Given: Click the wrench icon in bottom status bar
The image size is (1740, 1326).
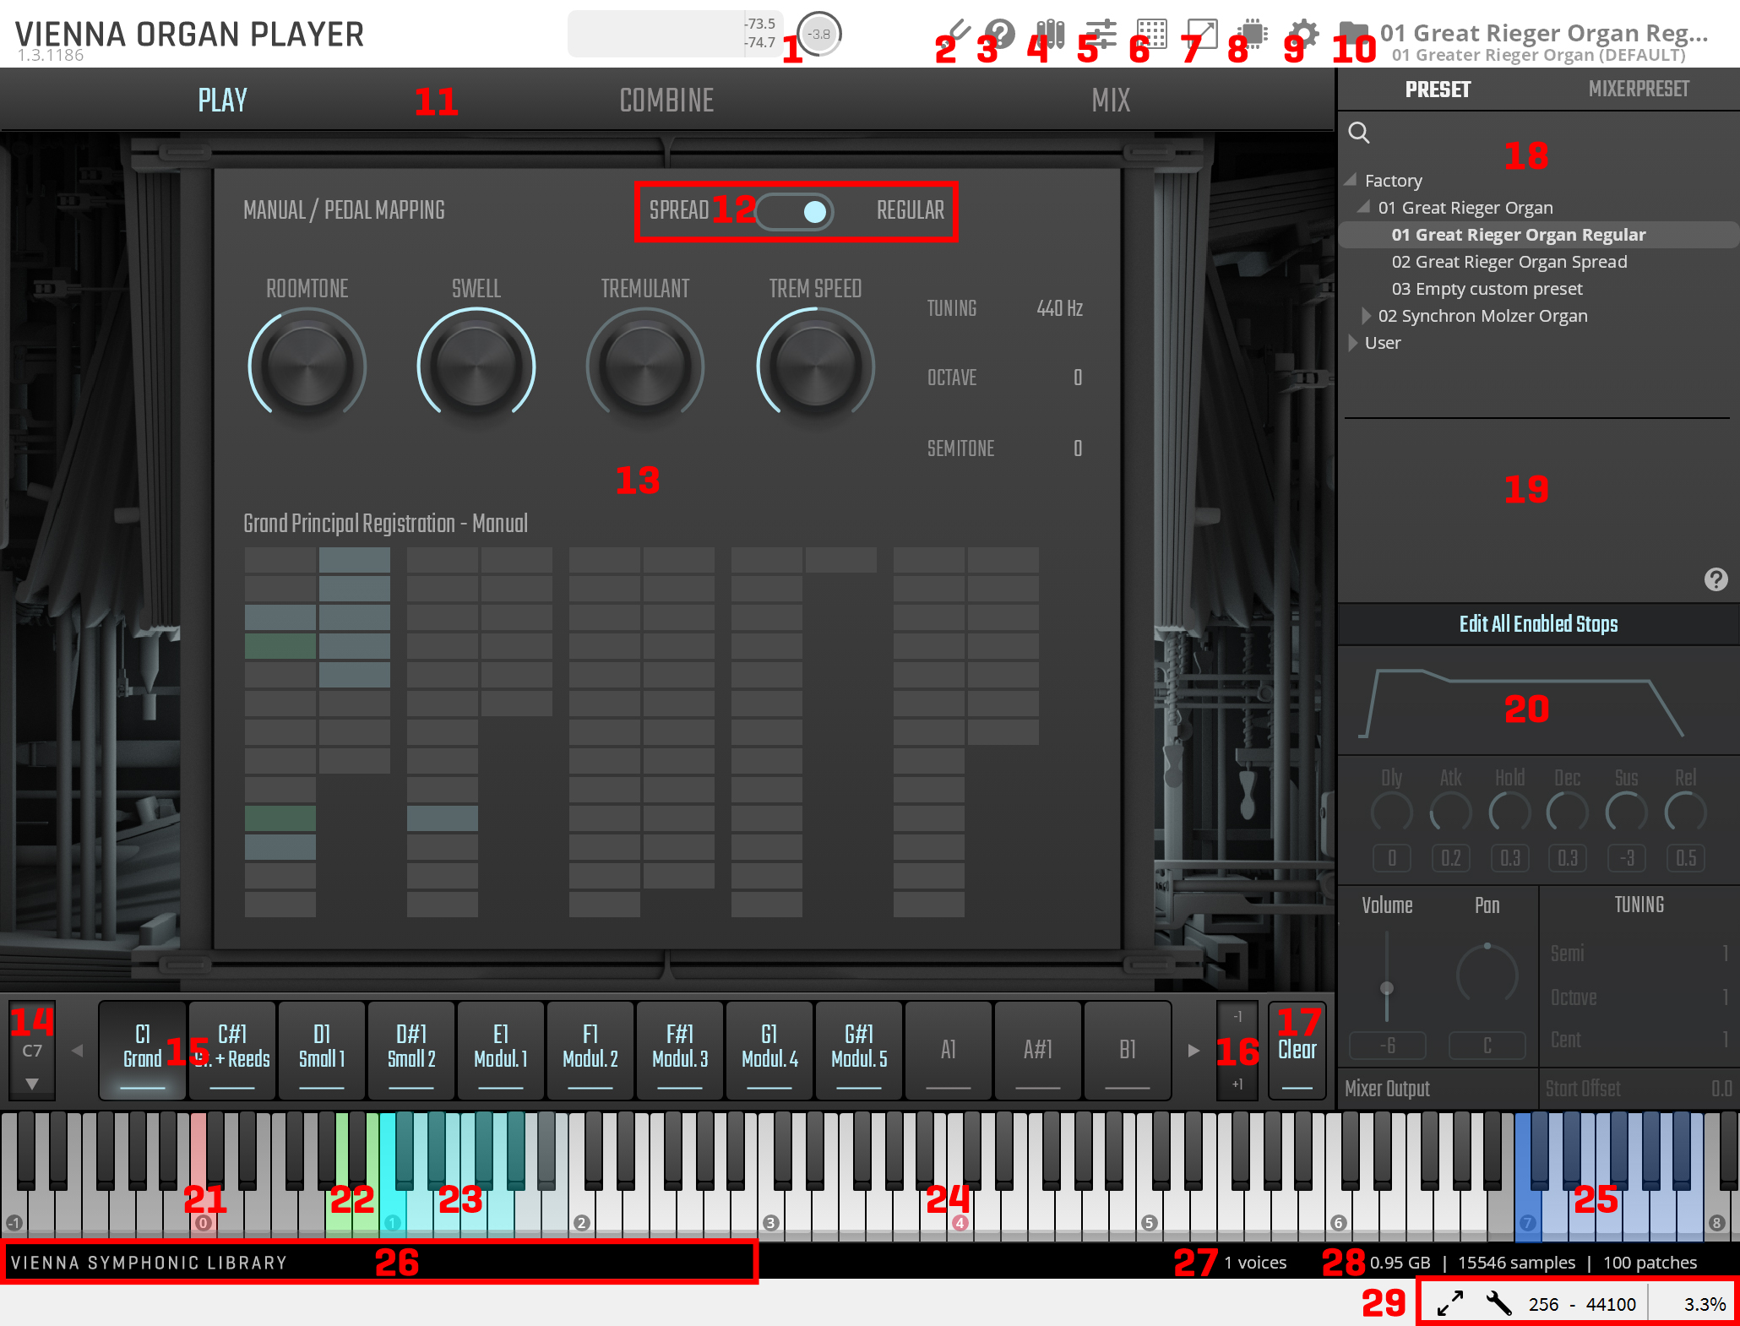Looking at the screenshot, I should [1498, 1303].
